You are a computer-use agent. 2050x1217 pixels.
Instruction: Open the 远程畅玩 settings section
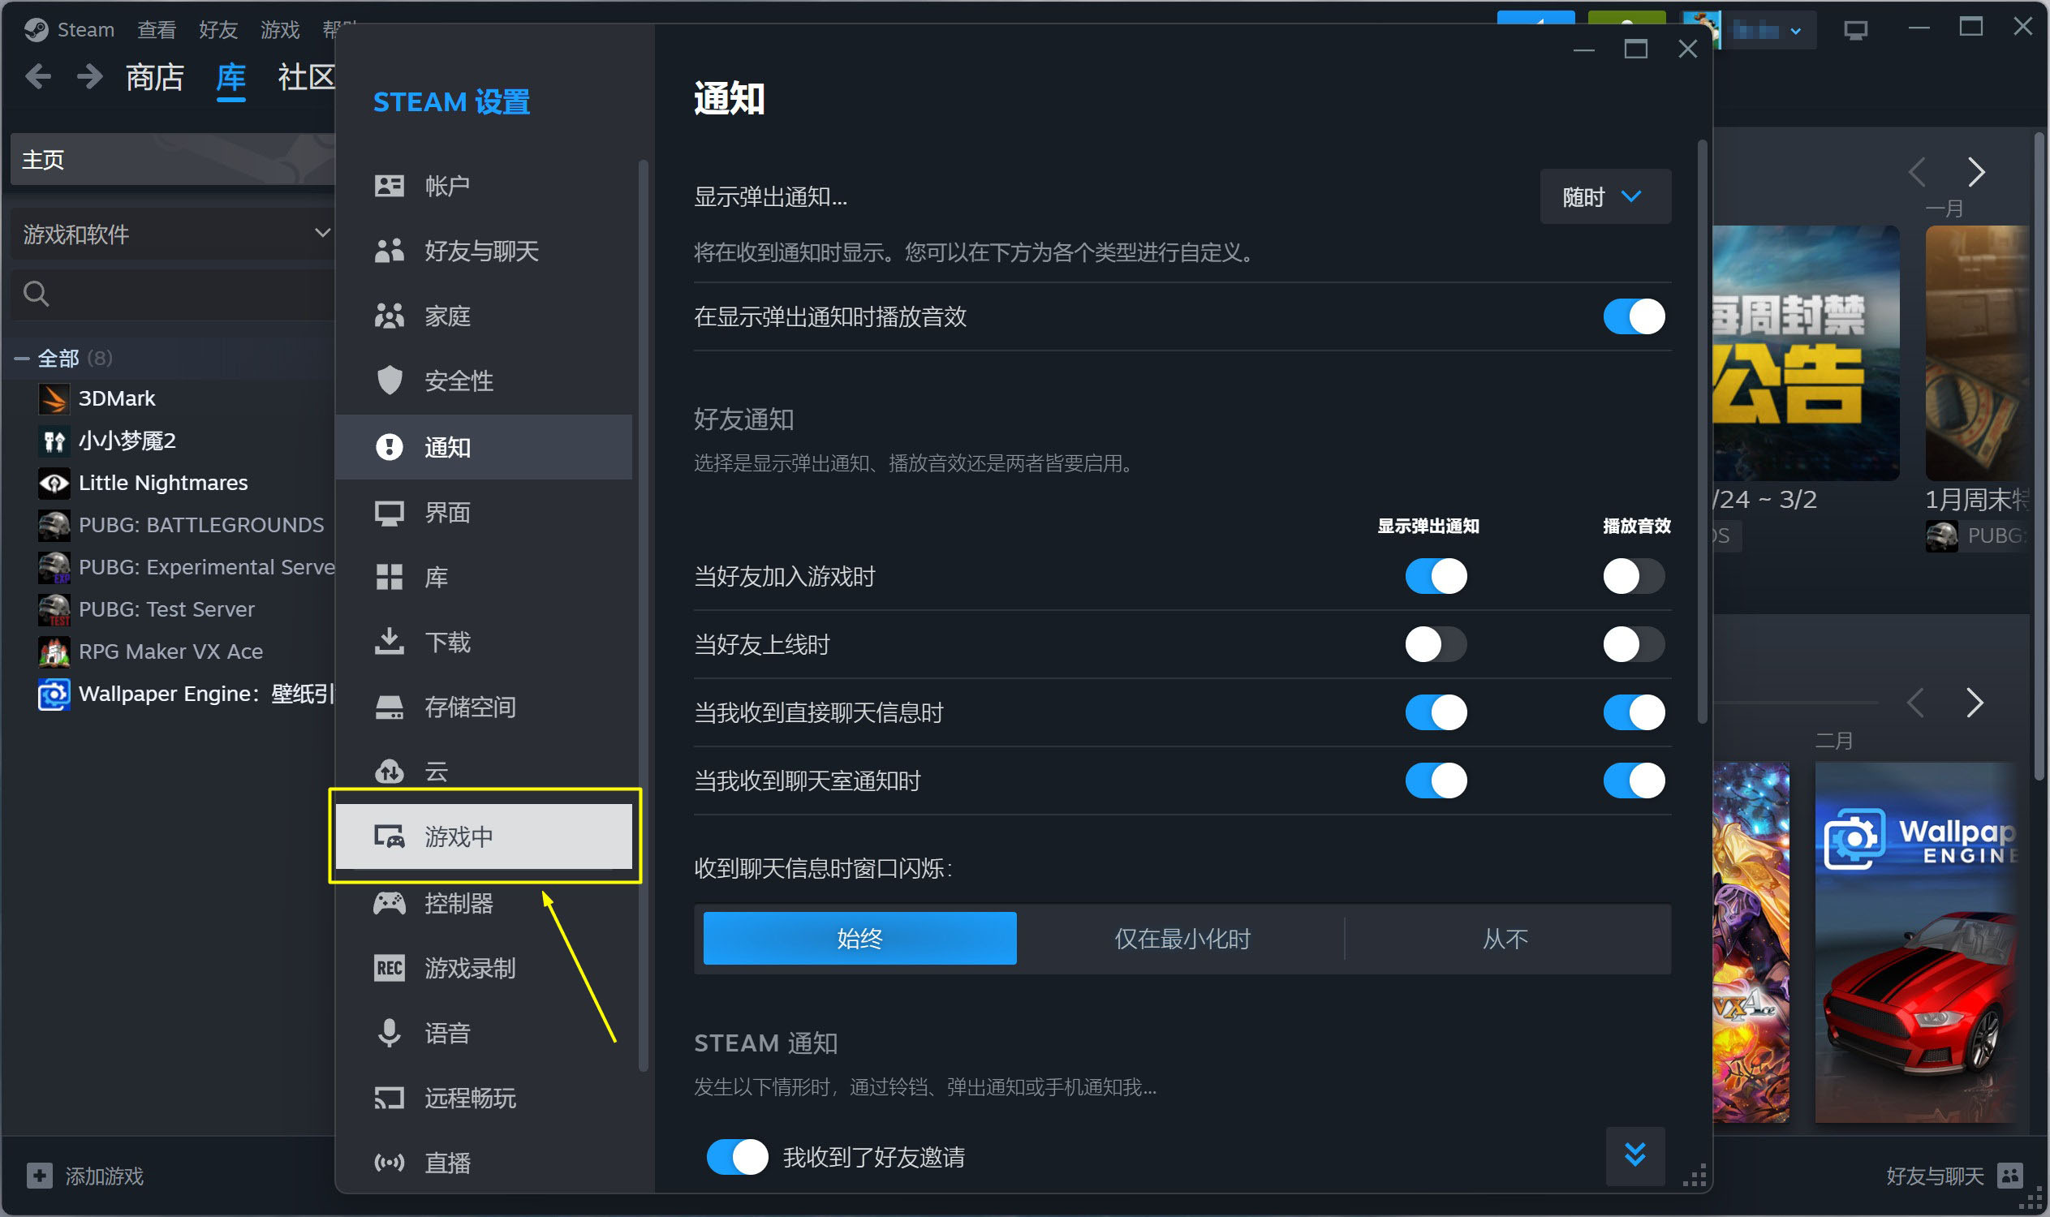tap(484, 1097)
